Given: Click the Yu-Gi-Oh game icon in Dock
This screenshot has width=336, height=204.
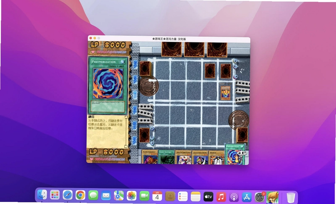Looking at the screenshot, I should coord(273,197).
